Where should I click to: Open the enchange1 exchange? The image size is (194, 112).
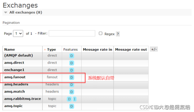[x=14, y=70]
